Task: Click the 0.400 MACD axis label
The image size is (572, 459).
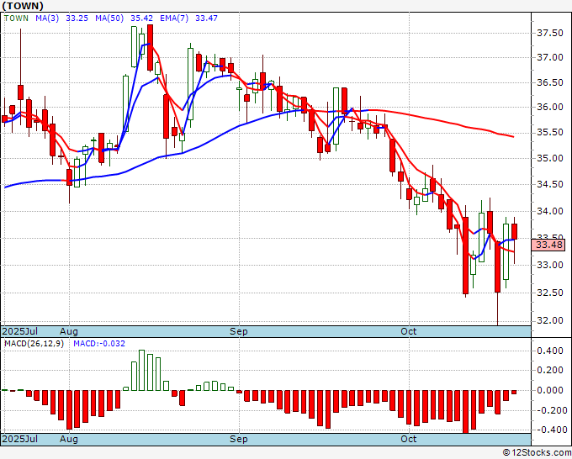Action: click(x=552, y=351)
